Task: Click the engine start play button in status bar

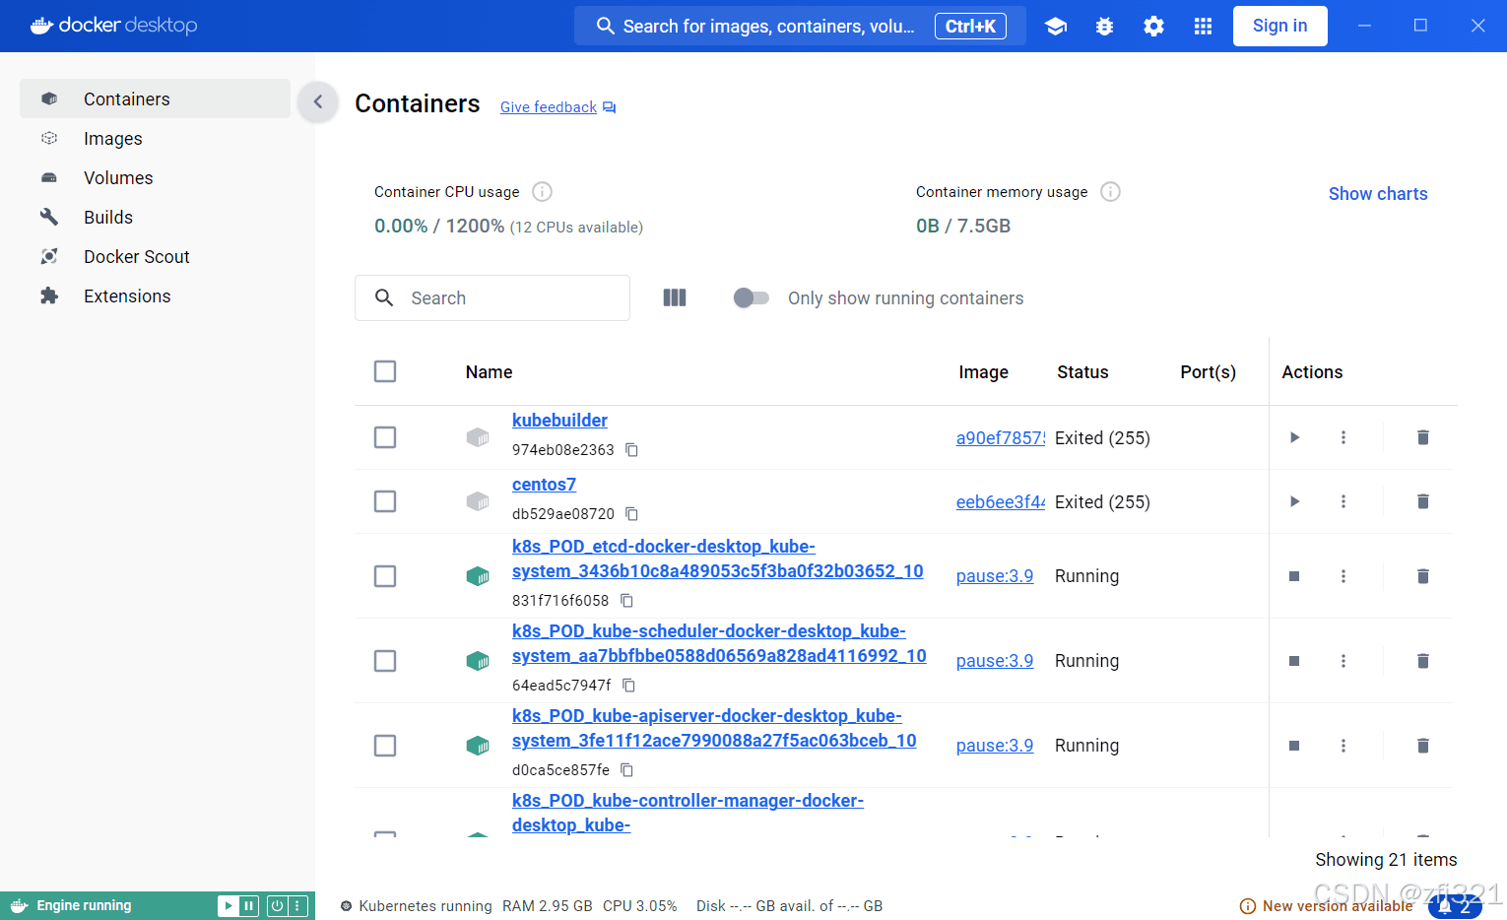Action: click(228, 905)
